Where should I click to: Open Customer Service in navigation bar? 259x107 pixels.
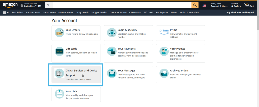pos(118,13)
